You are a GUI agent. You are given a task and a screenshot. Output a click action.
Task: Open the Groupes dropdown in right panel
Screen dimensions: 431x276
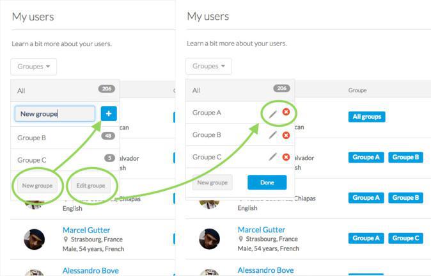208,67
